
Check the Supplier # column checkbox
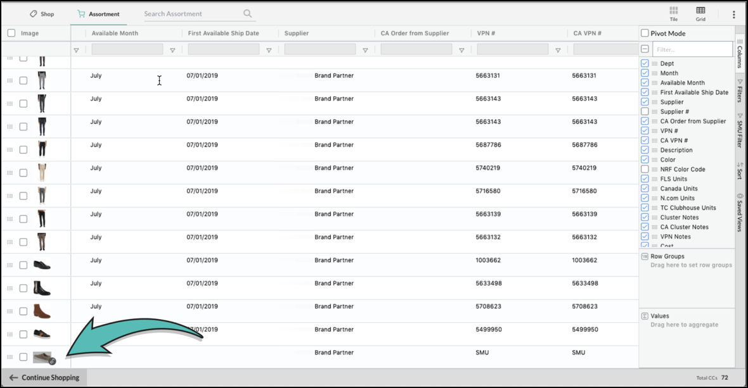pos(645,111)
